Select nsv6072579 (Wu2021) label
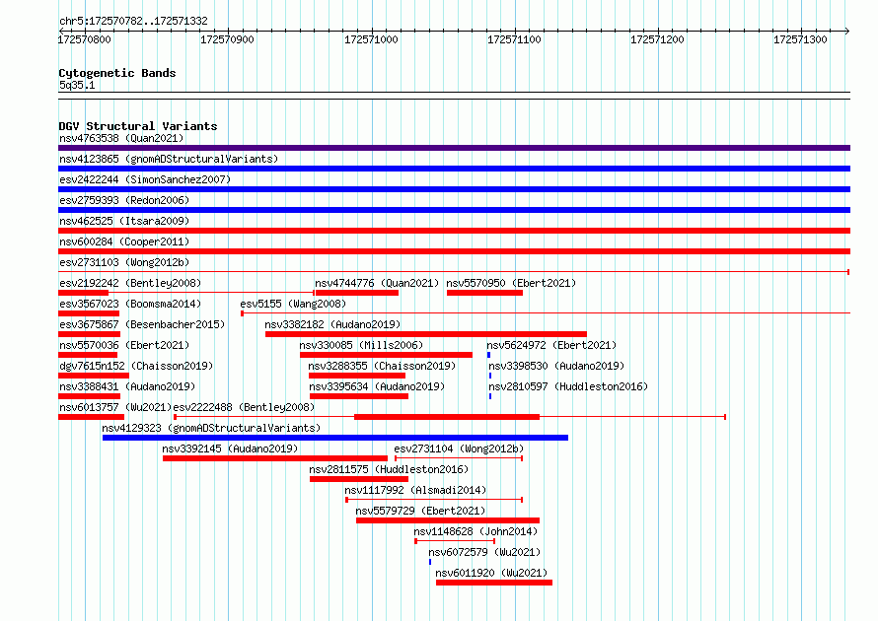This screenshot has width=878, height=621. [x=485, y=552]
